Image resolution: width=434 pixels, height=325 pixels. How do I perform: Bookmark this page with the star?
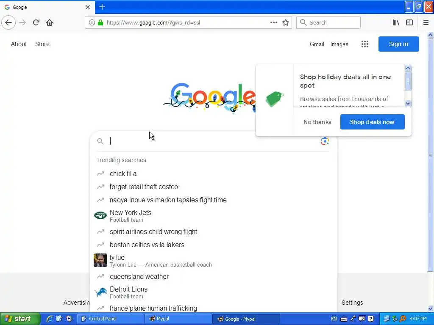point(286,23)
